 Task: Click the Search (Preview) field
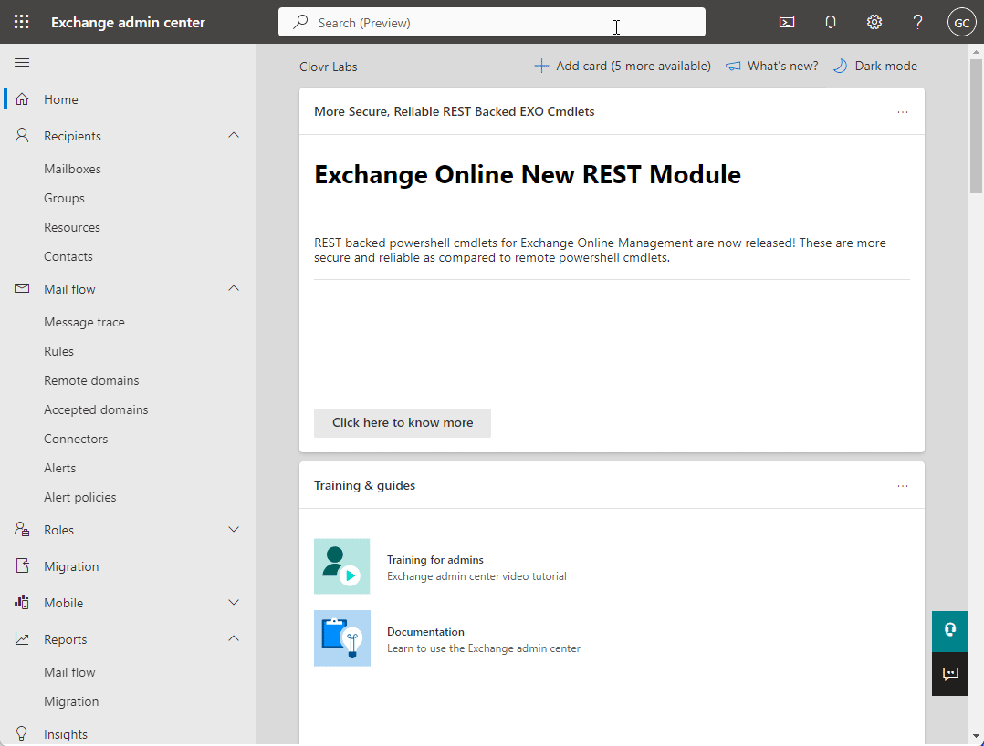[491, 22]
